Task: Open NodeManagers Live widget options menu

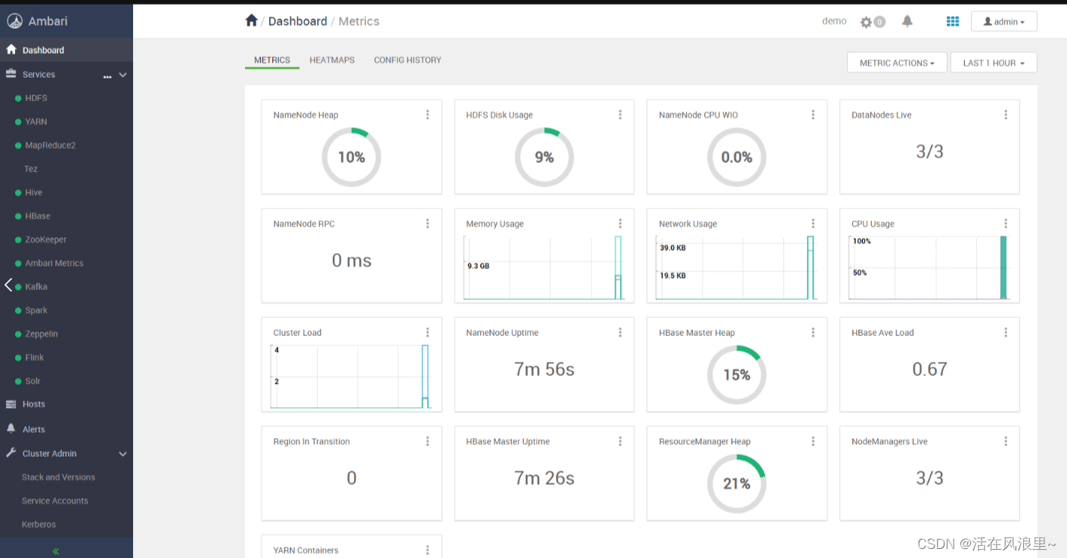Action: click(x=1006, y=441)
